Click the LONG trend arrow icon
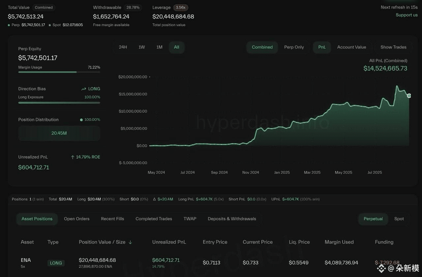Screen dimensions: 422x277 point(84,89)
